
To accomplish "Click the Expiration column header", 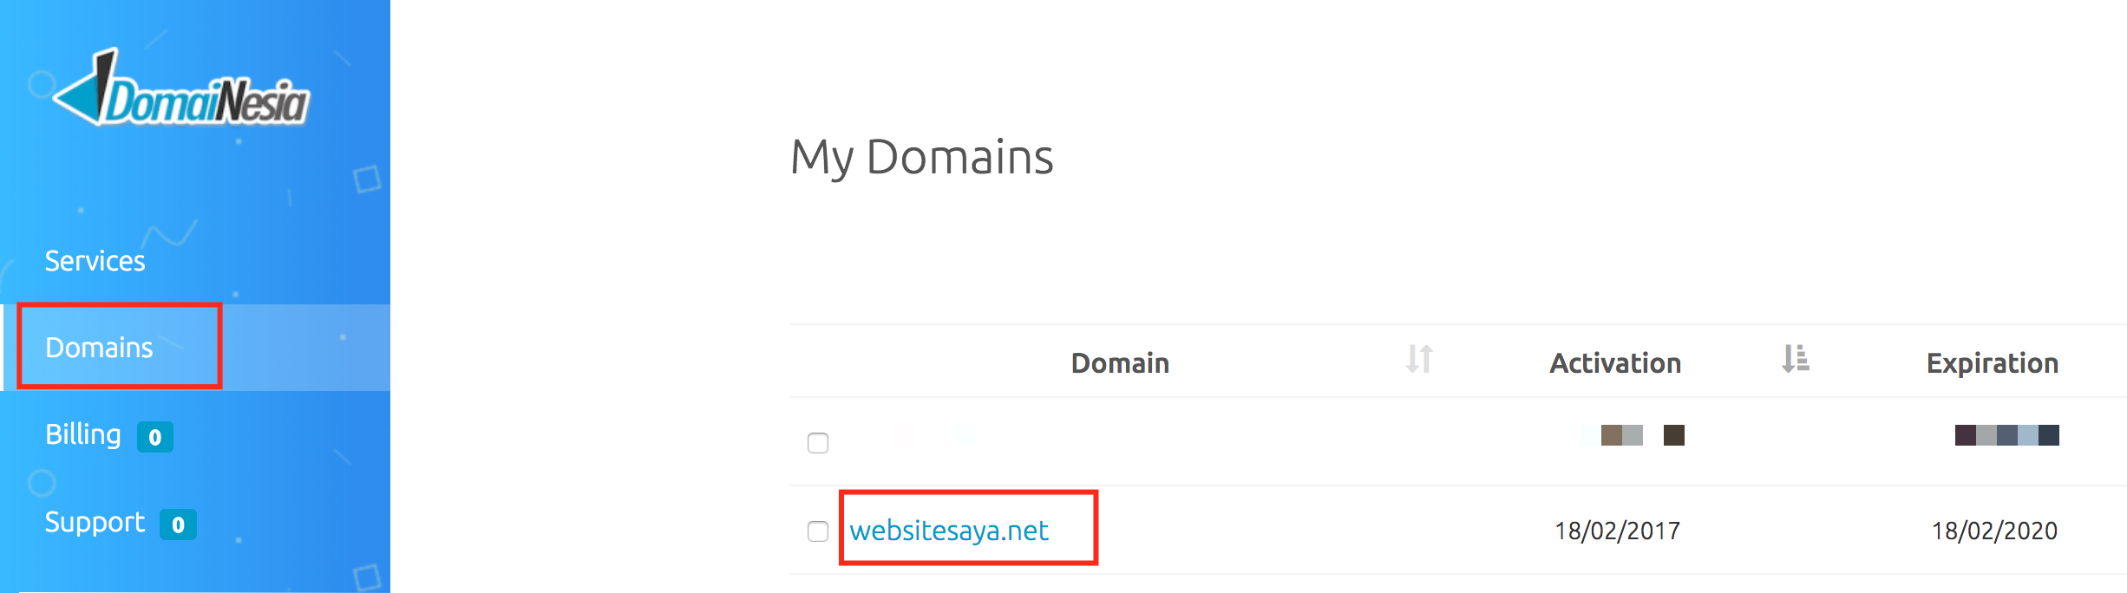I will [x=1993, y=363].
